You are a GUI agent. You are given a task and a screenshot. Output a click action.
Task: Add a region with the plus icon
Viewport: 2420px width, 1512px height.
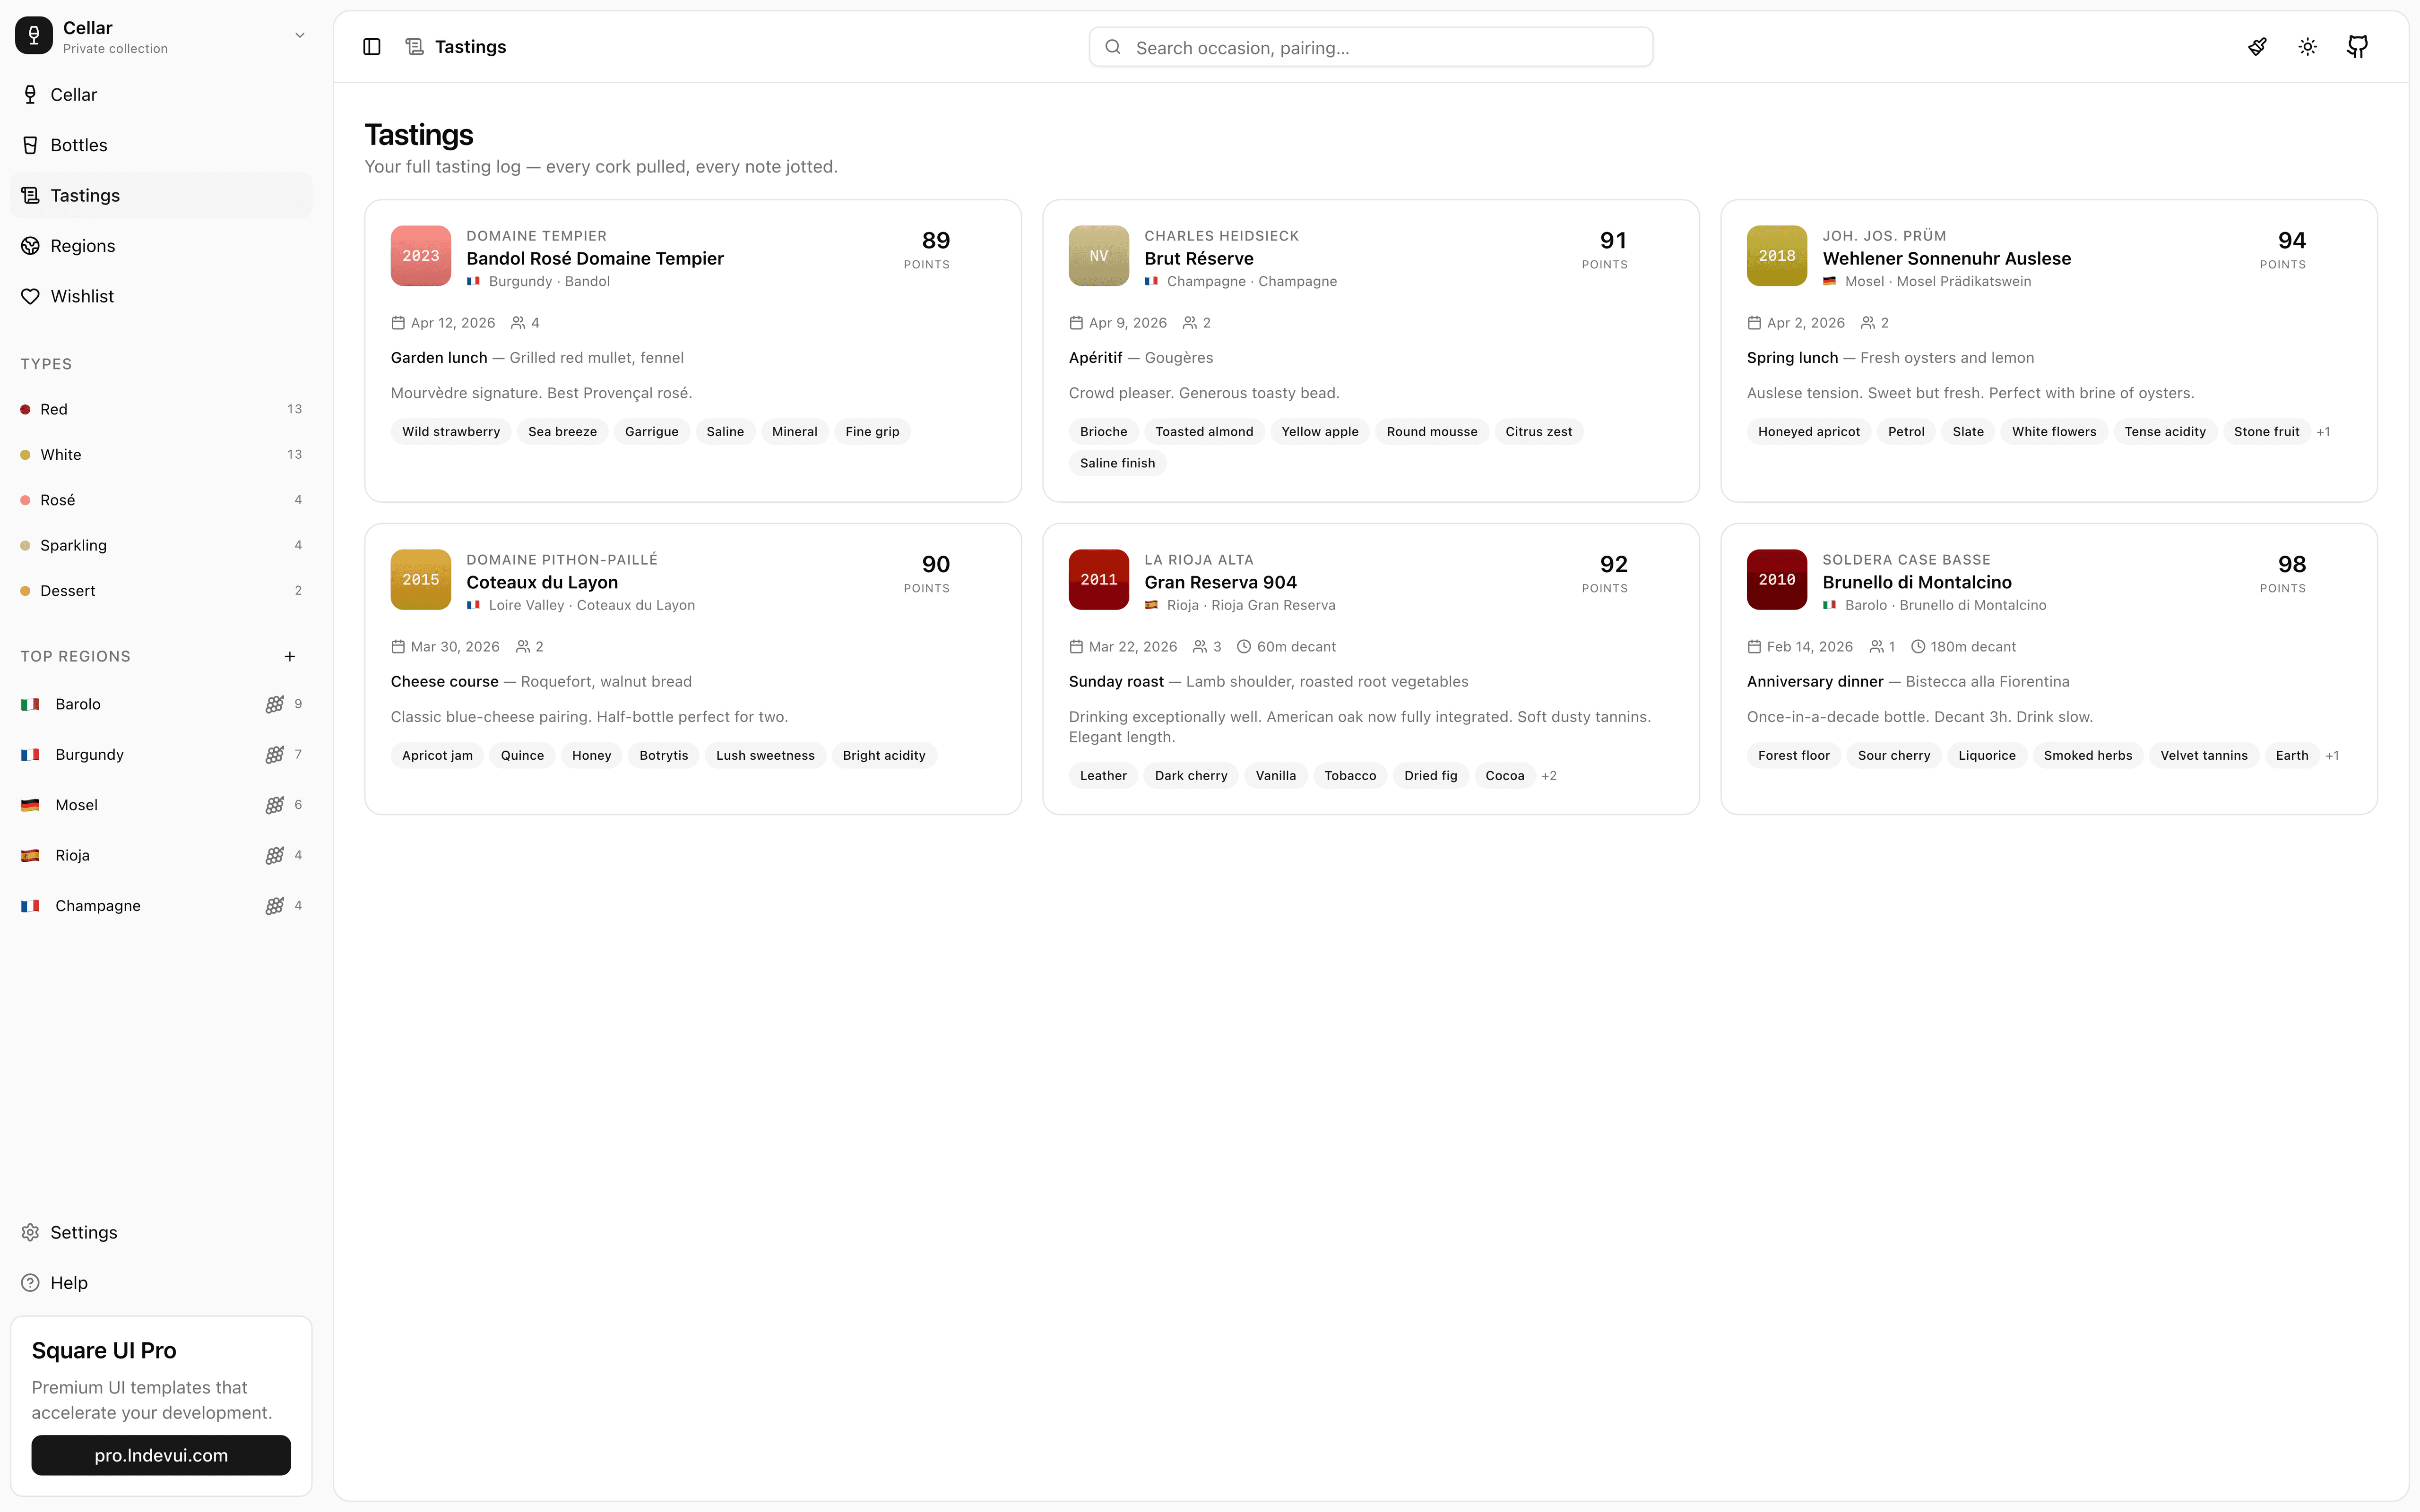pos(290,656)
